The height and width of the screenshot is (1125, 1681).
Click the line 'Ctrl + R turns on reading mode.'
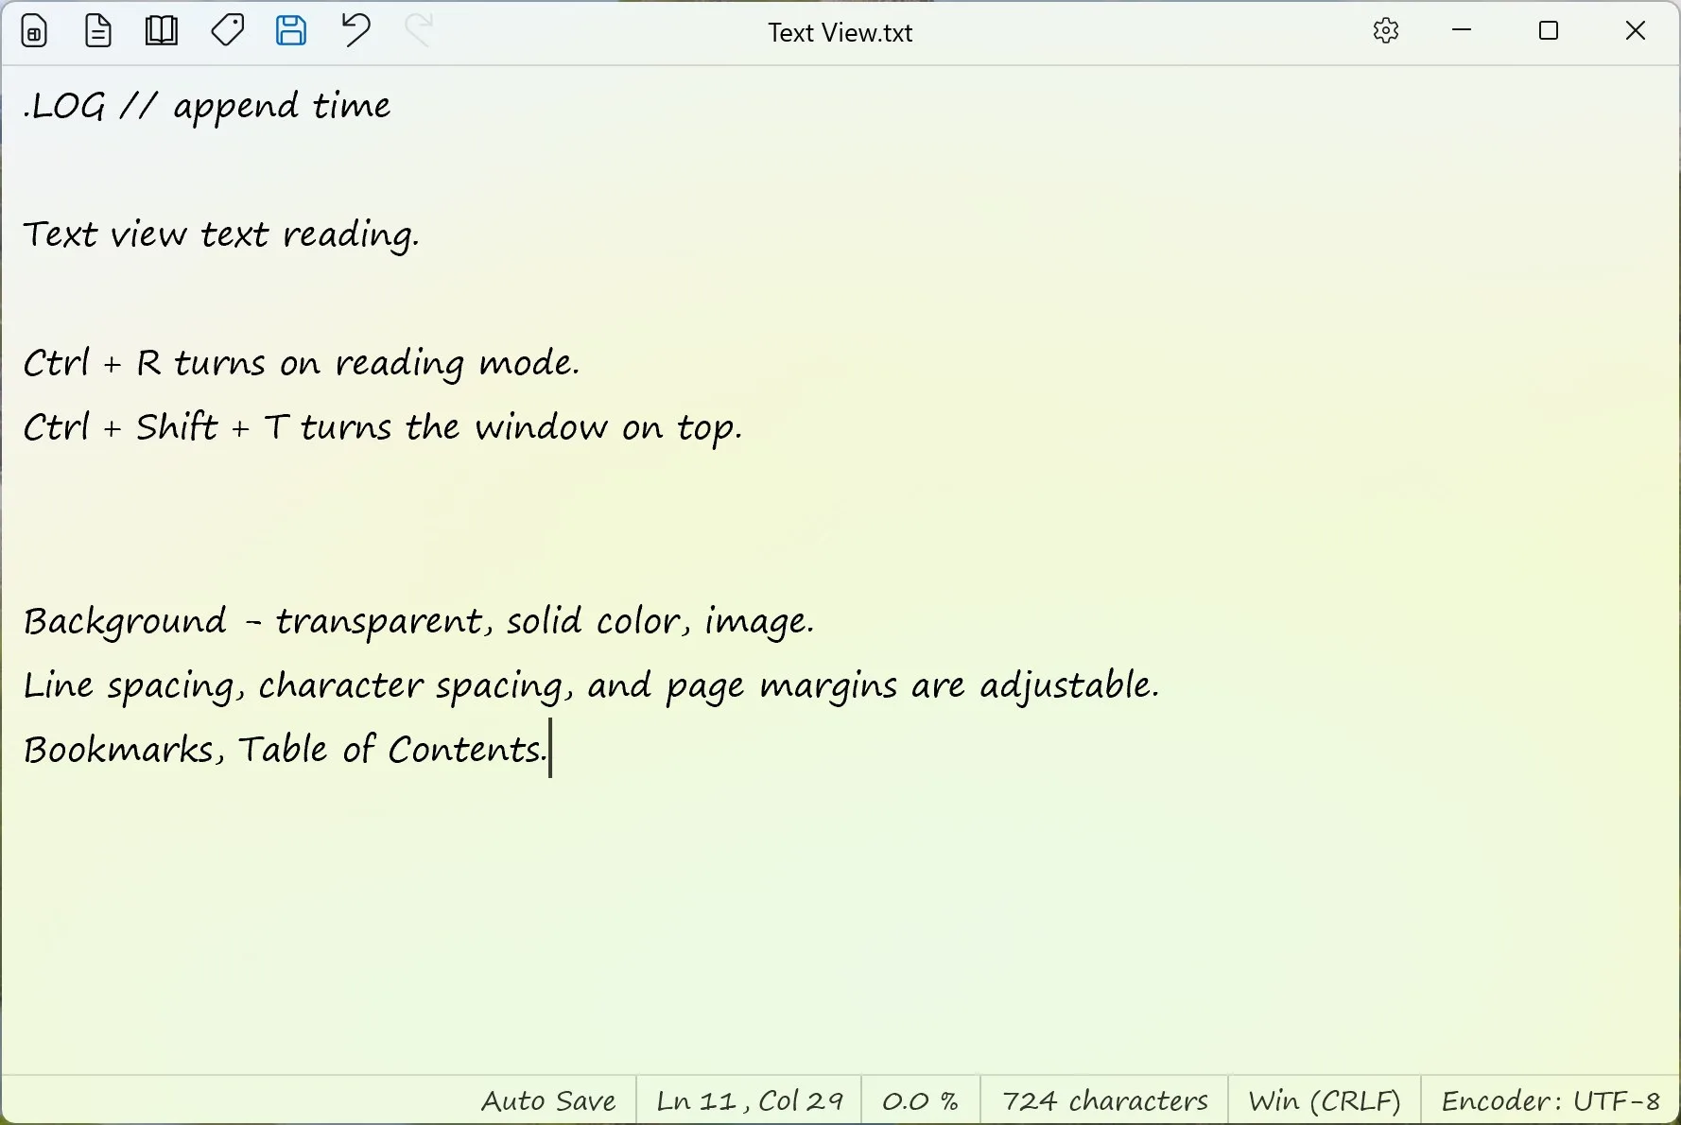pos(302,363)
